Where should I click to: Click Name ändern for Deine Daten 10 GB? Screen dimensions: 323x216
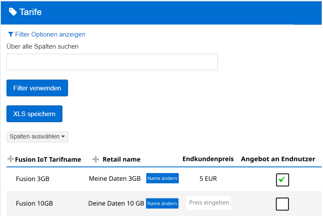point(162,204)
